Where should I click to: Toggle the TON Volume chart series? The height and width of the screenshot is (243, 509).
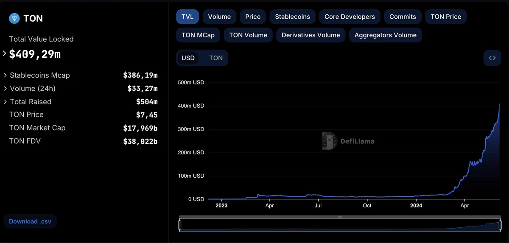click(248, 35)
